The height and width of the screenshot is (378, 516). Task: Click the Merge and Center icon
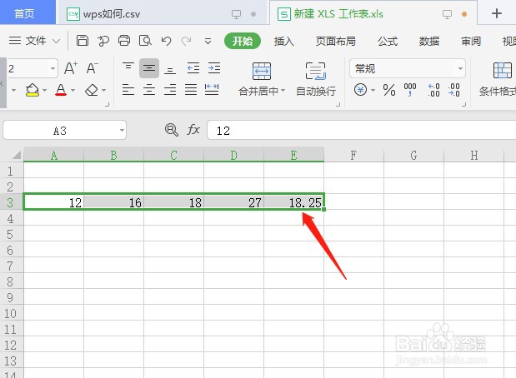pyautogui.click(x=262, y=71)
